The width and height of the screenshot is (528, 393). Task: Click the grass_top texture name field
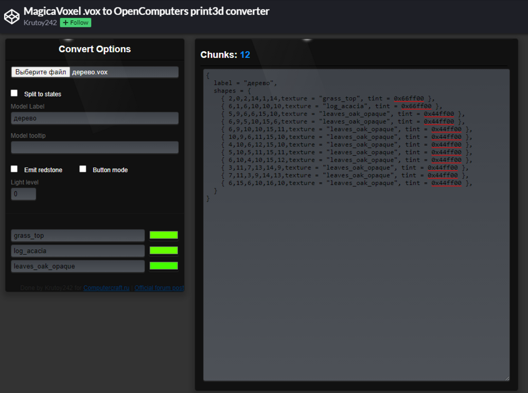78,236
